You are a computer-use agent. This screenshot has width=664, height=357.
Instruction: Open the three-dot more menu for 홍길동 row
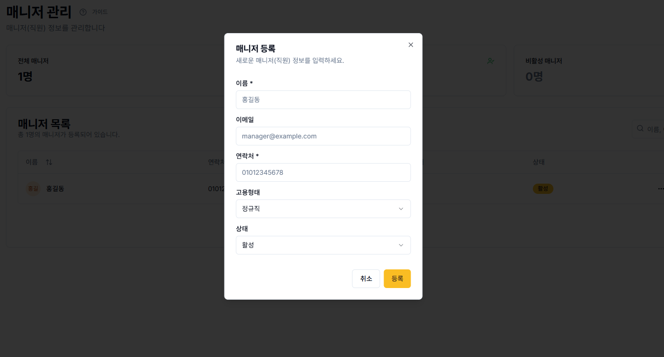pyautogui.click(x=661, y=189)
